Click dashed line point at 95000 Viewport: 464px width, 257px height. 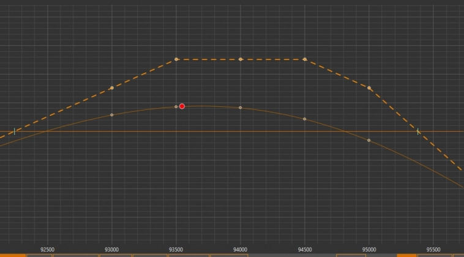click(369, 88)
